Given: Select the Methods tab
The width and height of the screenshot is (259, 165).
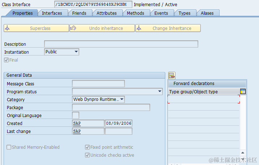Looking at the screenshot, I should 135,13.
